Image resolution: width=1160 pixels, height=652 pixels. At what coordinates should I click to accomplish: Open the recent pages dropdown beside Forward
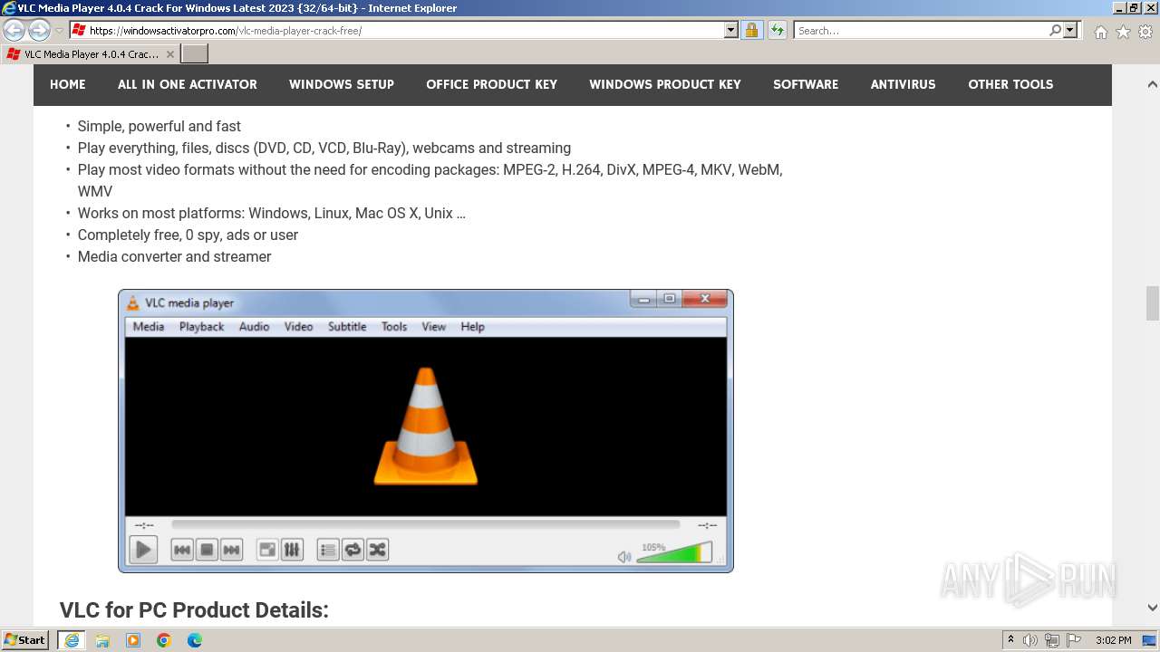[59, 31]
